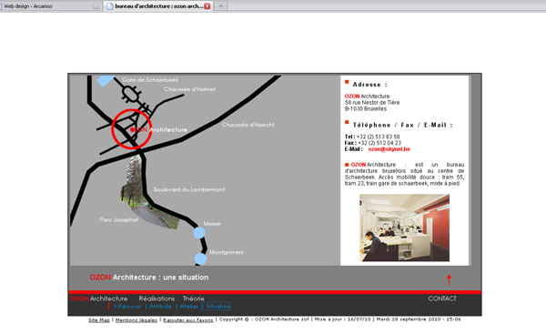Open the Site Map link
Viewport: 546px width, 334px height.
(x=99, y=319)
